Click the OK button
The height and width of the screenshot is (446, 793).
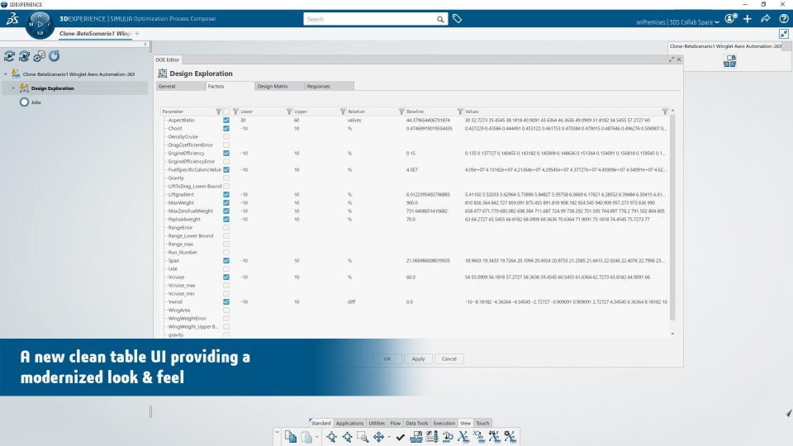(387, 359)
